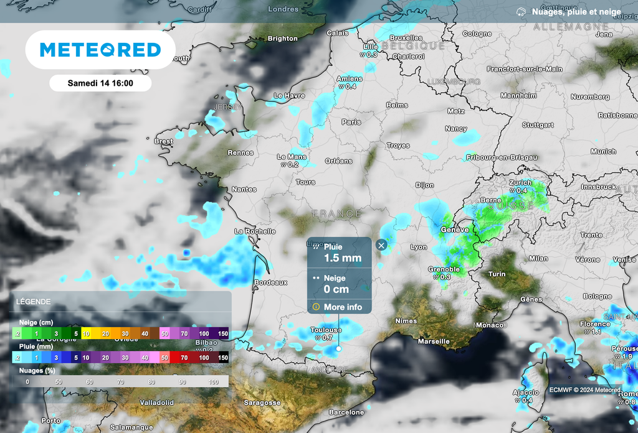
Task: Click the Rennes city label on map
Action: (x=240, y=152)
